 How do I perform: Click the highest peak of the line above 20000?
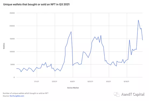[138, 20]
